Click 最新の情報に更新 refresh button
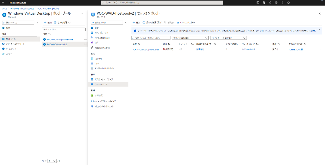Image resolution: width=325 pixels, height=165 pixels. [152, 23]
